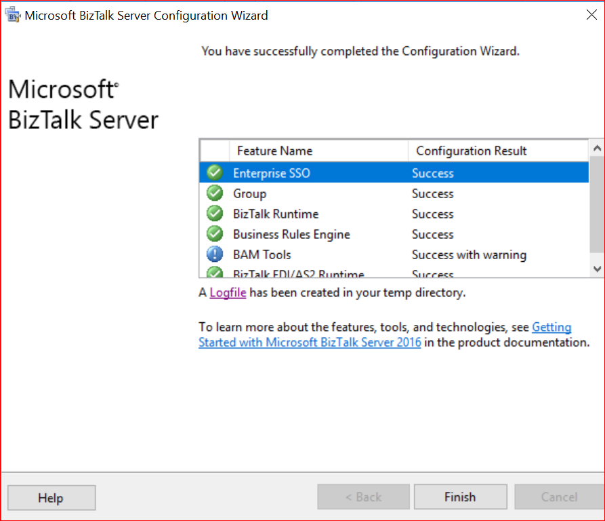Click Finish to close the wizard
This screenshot has height=521, width=605.
[x=460, y=497]
